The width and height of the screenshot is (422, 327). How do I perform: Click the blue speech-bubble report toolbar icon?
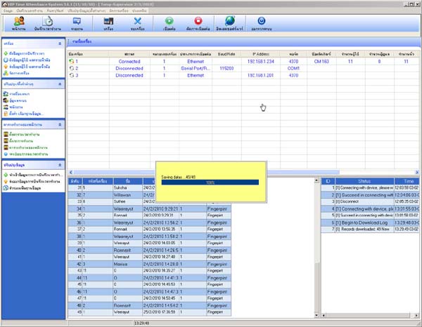[77, 22]
